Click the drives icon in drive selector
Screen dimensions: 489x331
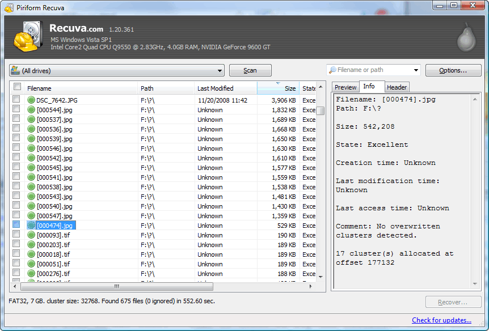[x=15, y=70]
